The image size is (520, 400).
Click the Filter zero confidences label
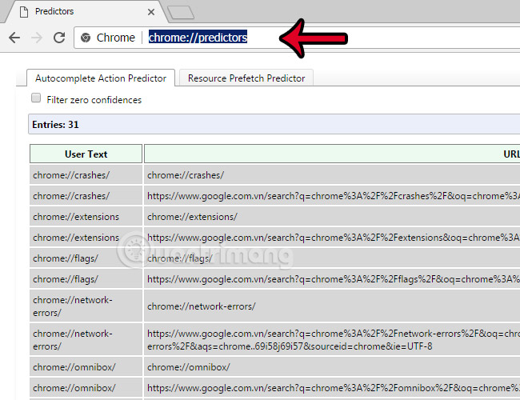click(x=94, y=100)
